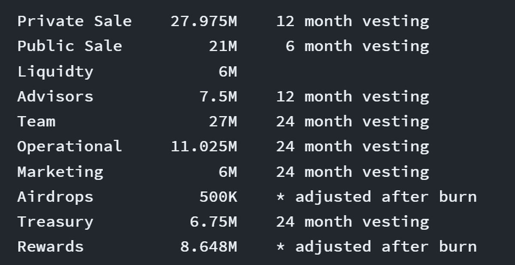
Task: Select the Public Sale row label
Action: pos(70,46)
